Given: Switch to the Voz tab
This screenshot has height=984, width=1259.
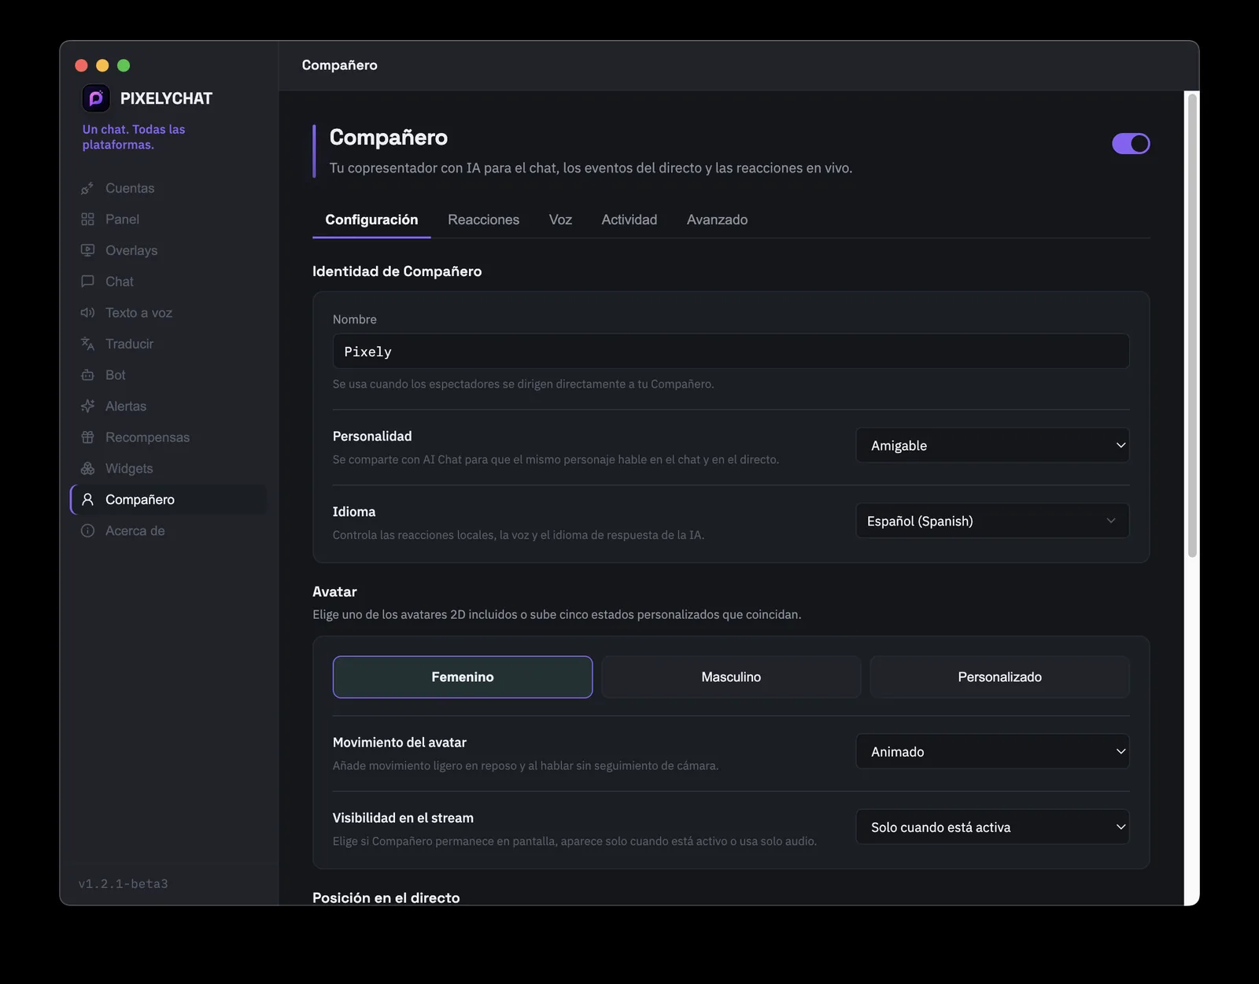Looking at the screenshot, I should 560,219.
